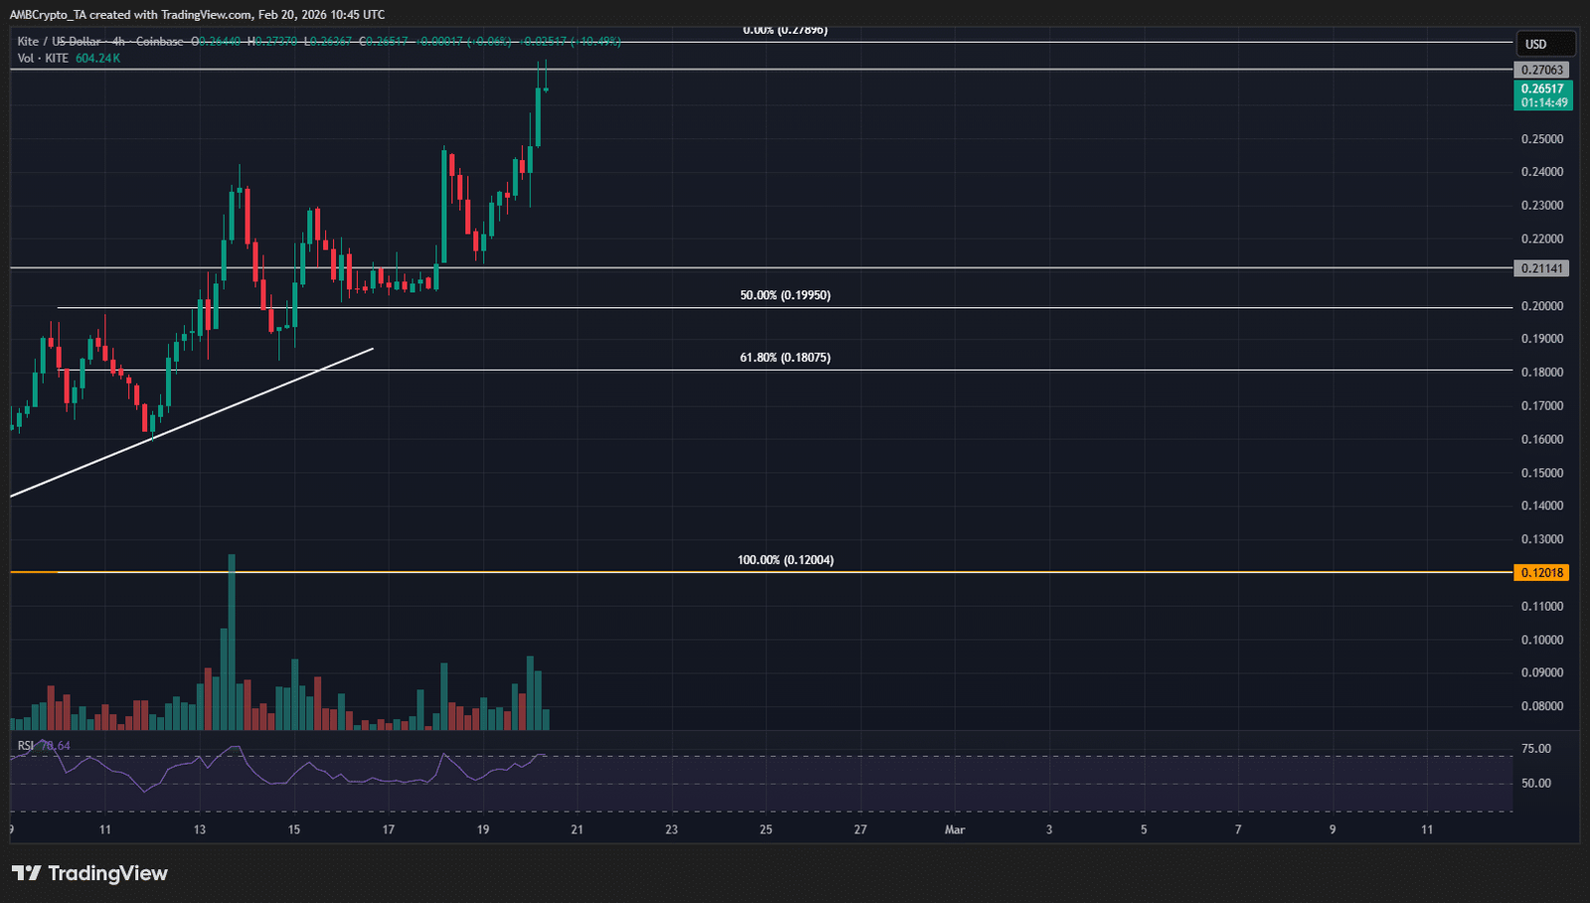Screen dimensions: 1590x903
Task: Click the latest green candlestick at peak
Action: pos(539,117)
